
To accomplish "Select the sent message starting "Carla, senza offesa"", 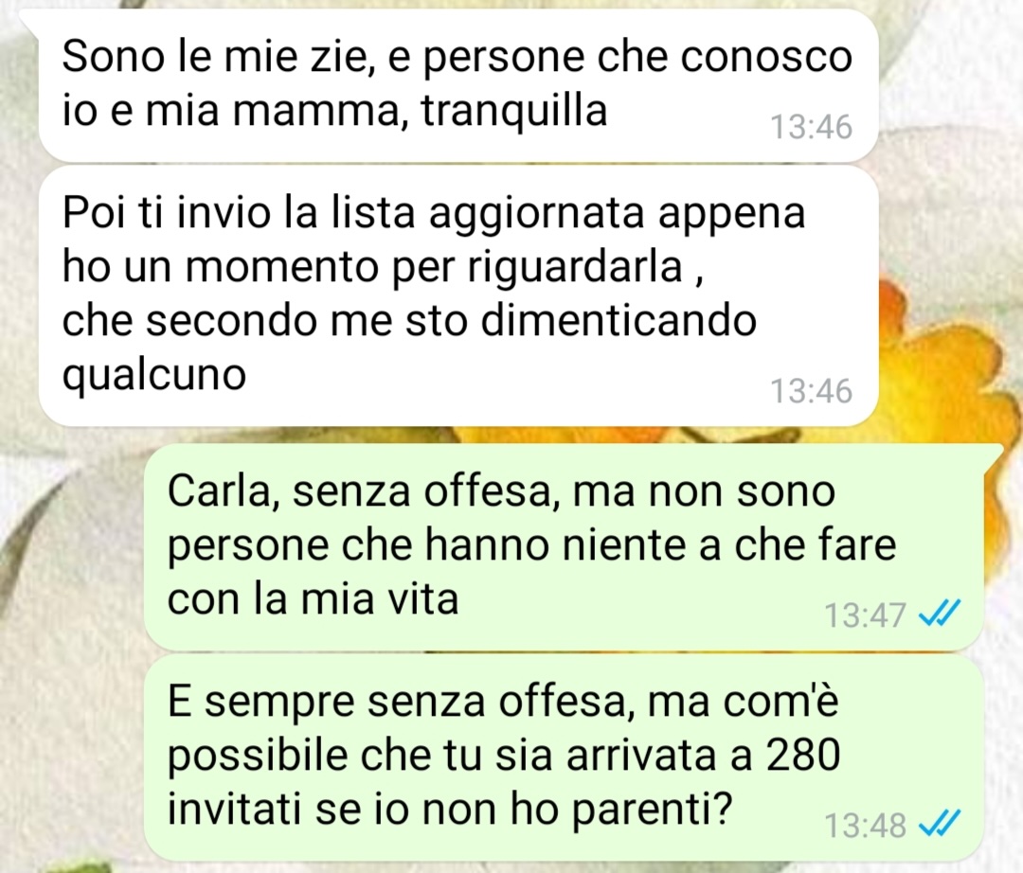I will click(563, 546).
